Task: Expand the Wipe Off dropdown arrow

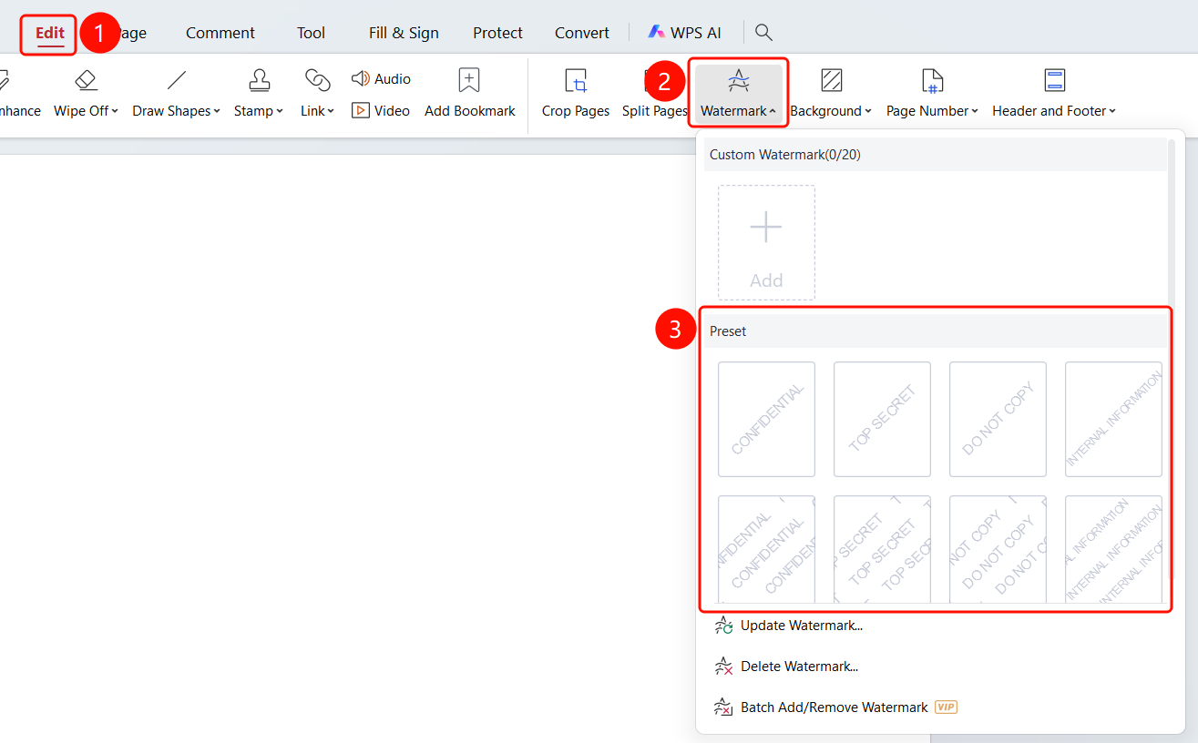Action: (115, 111)
